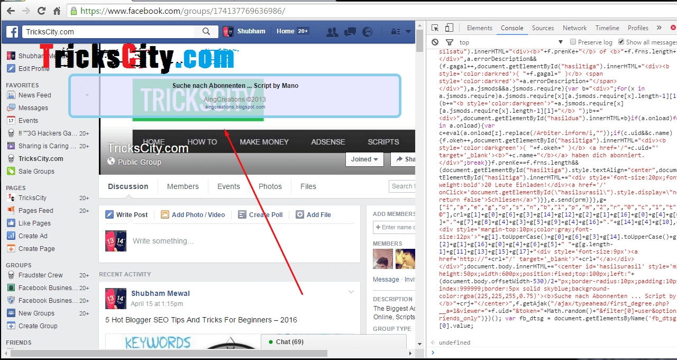
Task: Click the Facebook logo in the header
Action: point(13,32)
